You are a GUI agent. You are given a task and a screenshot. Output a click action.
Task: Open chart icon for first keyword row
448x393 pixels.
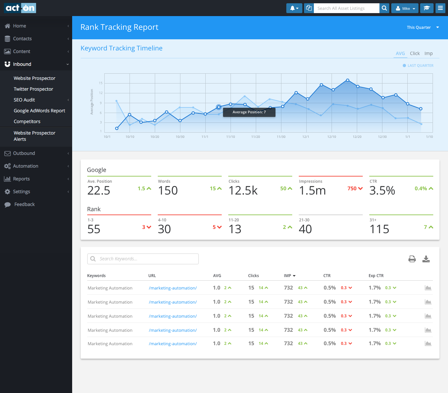[x=428, y=288]
